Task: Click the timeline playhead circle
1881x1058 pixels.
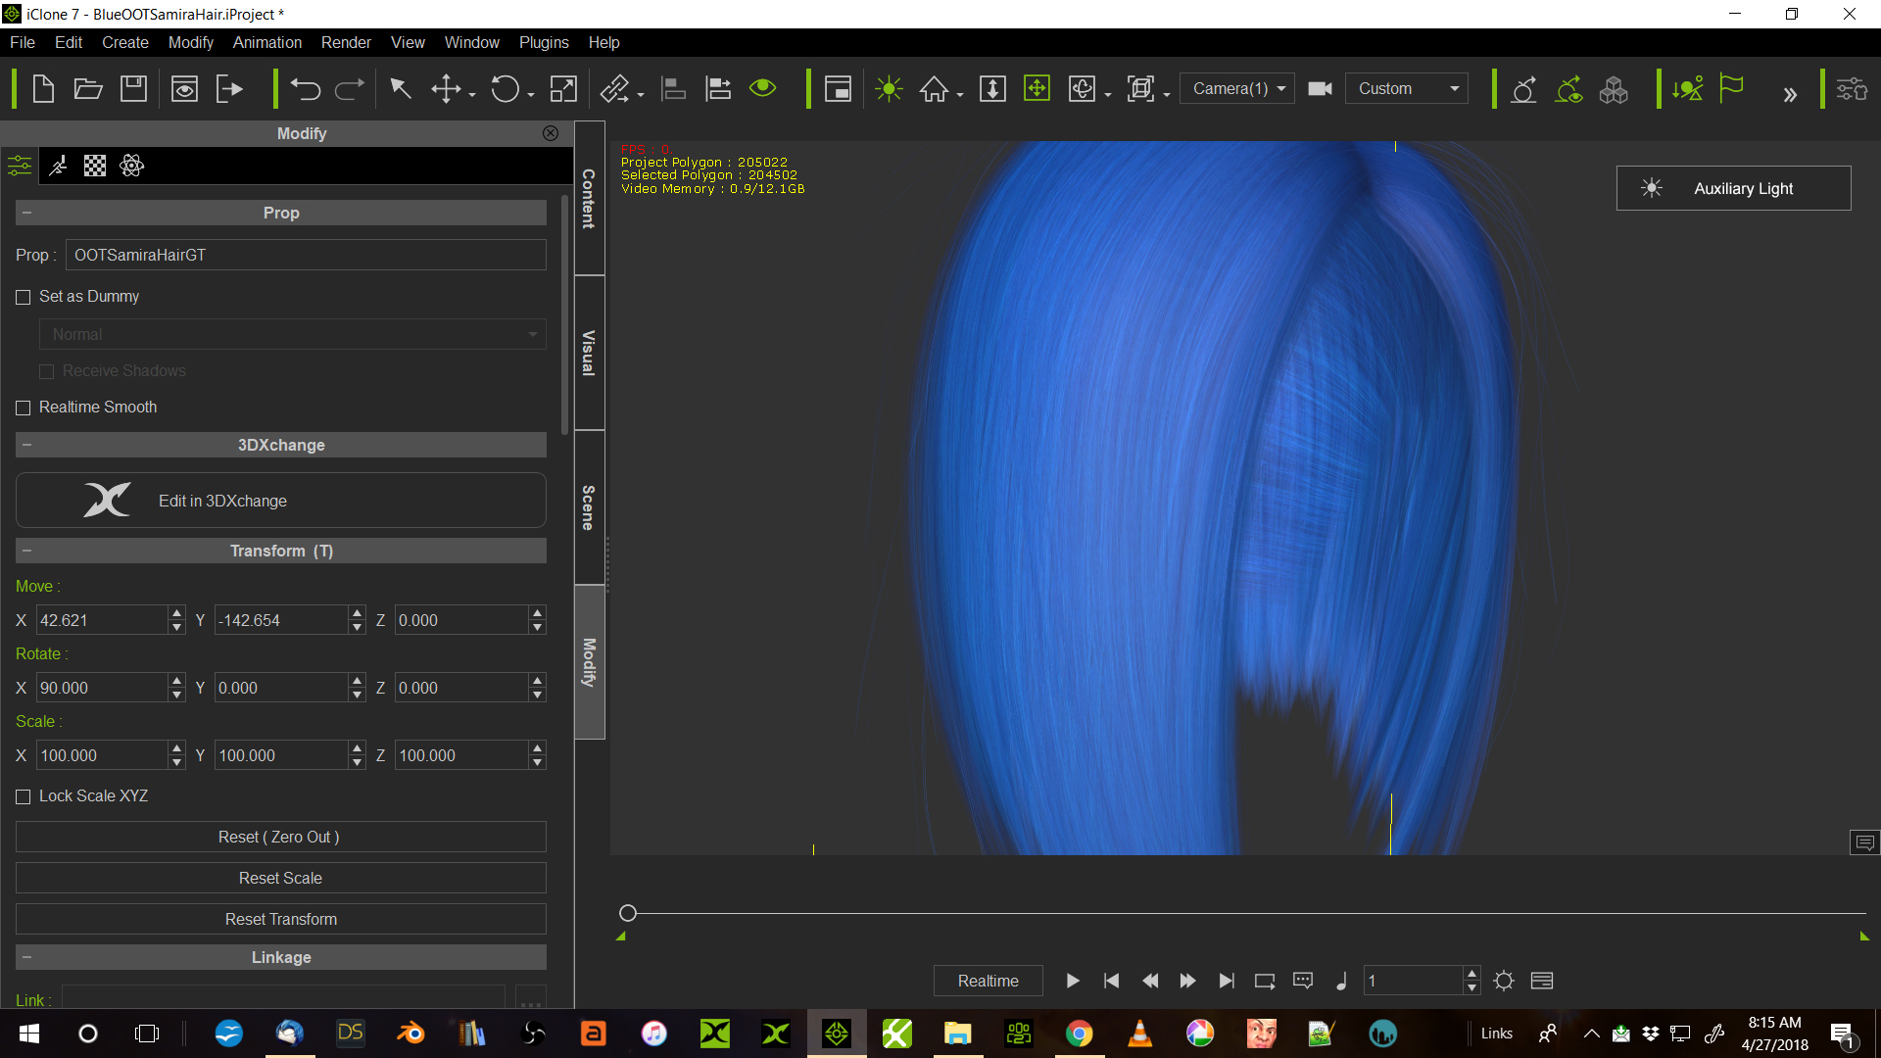Action: [628, 913]
